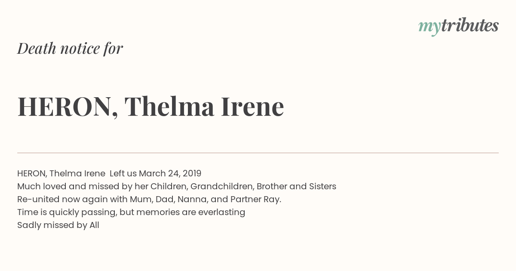
Task: Click the line mentioning Children, Grandchildren
Action: (177, 186)
